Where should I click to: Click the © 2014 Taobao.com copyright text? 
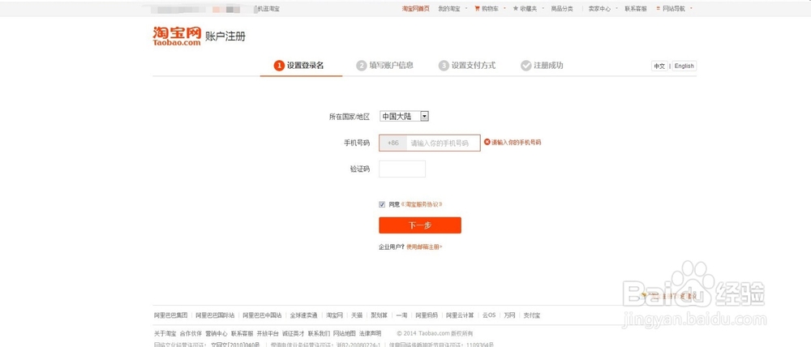(x=435, y=333)
